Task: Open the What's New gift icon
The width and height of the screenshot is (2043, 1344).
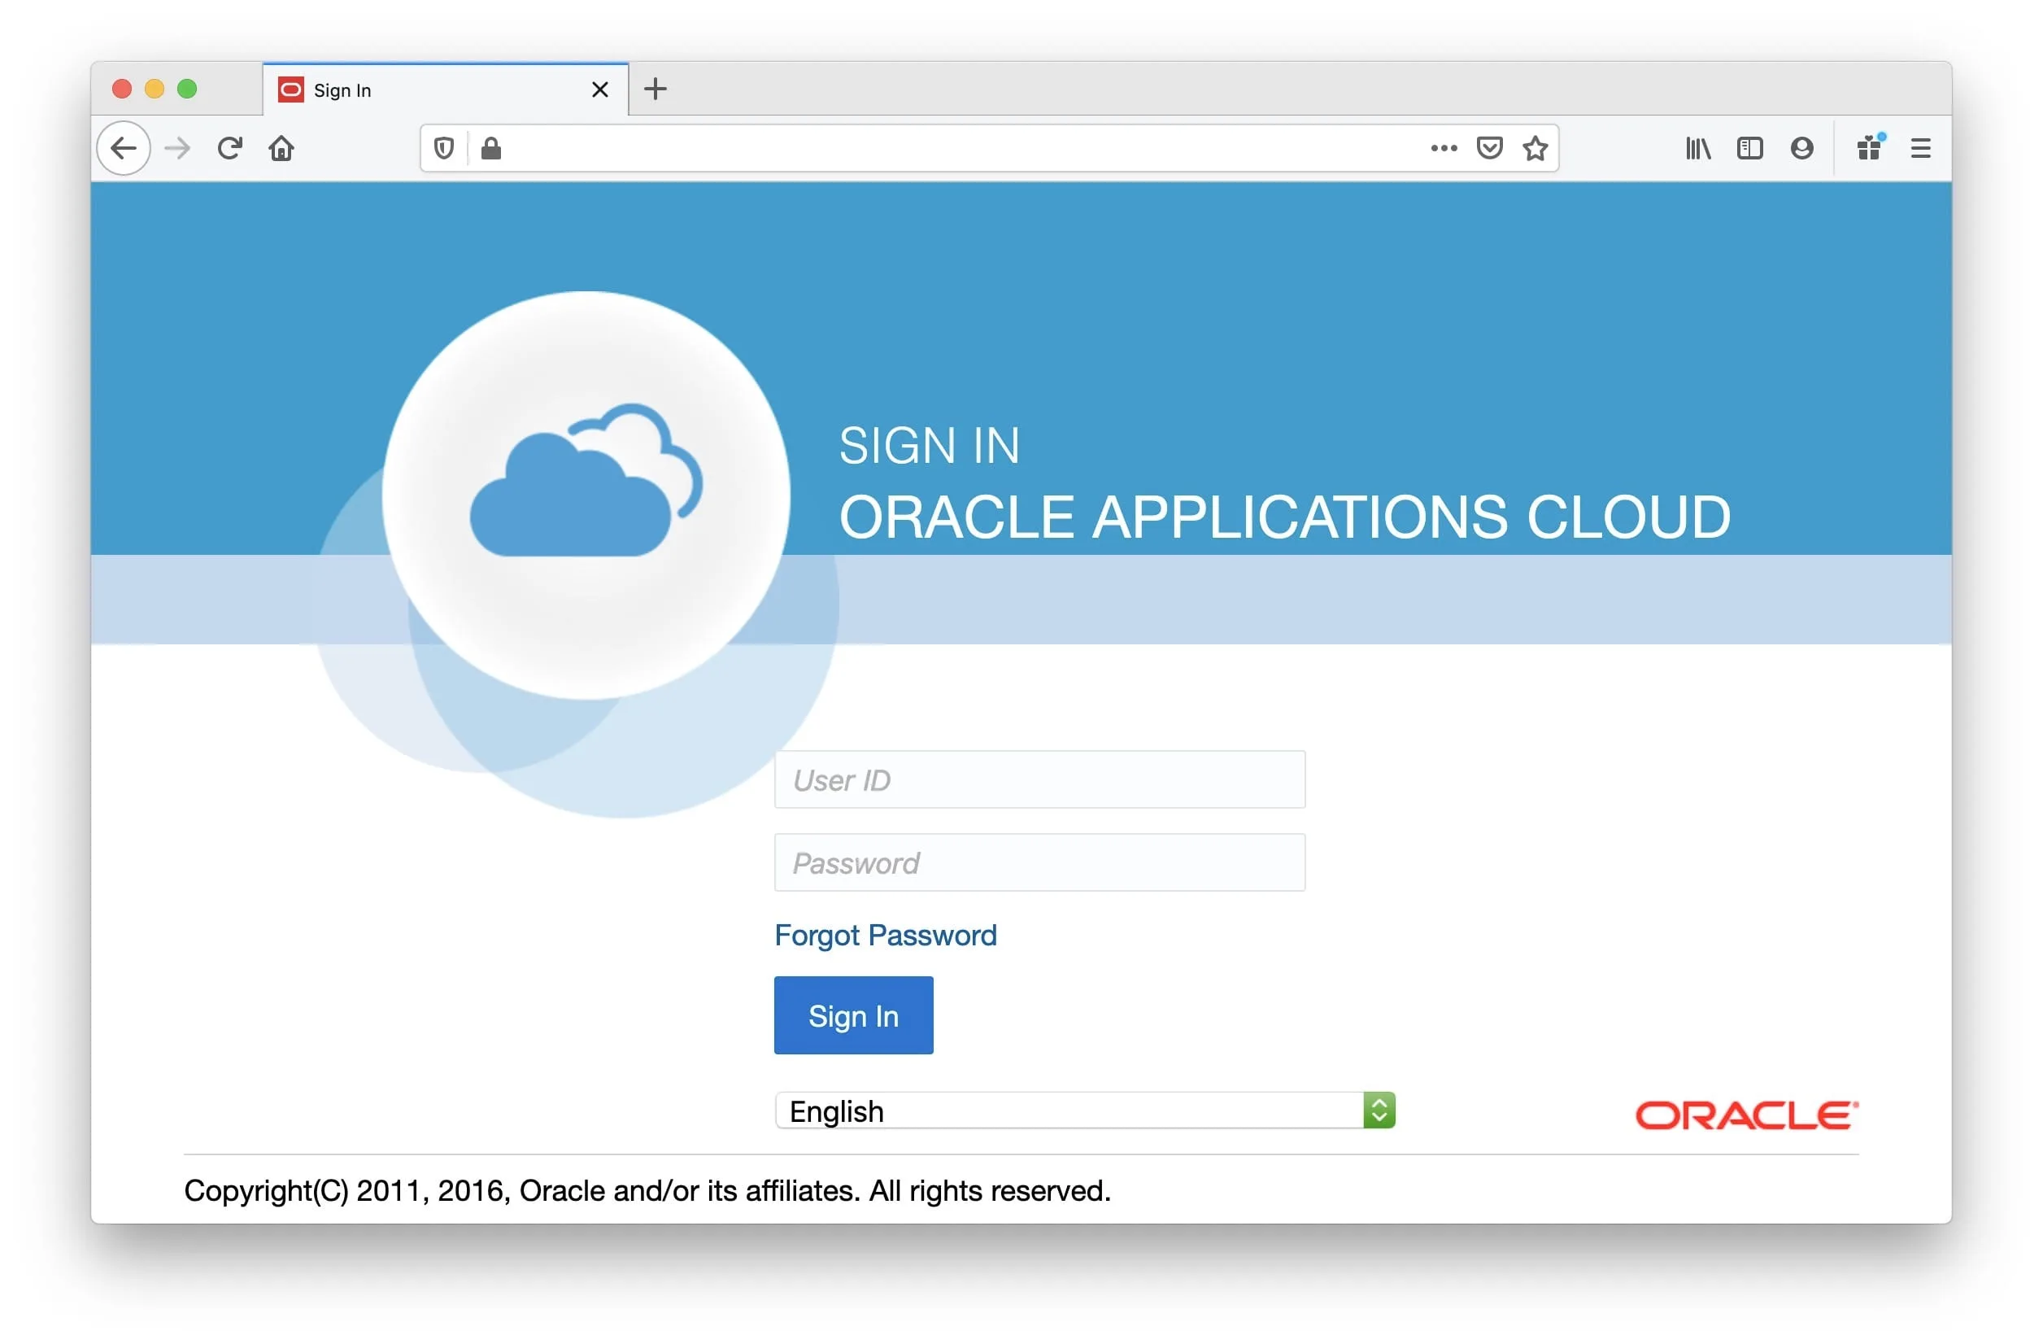Action: pyautogui.click(x=1870, y=148)
